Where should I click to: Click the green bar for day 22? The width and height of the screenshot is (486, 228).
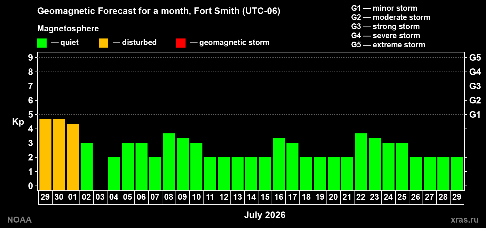click(361, 162)
